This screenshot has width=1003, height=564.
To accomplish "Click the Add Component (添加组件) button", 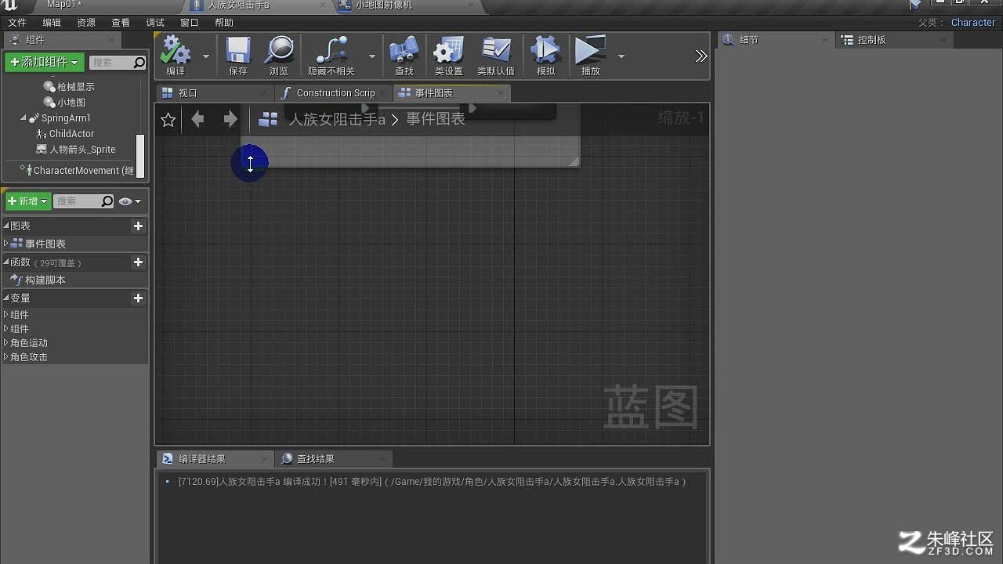I will (45, 62).
